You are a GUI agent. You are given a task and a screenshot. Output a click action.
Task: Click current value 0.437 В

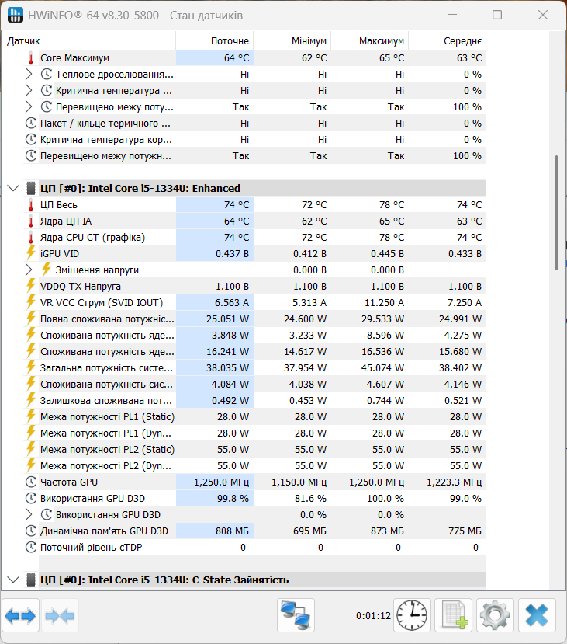click(x=233, y=254)
